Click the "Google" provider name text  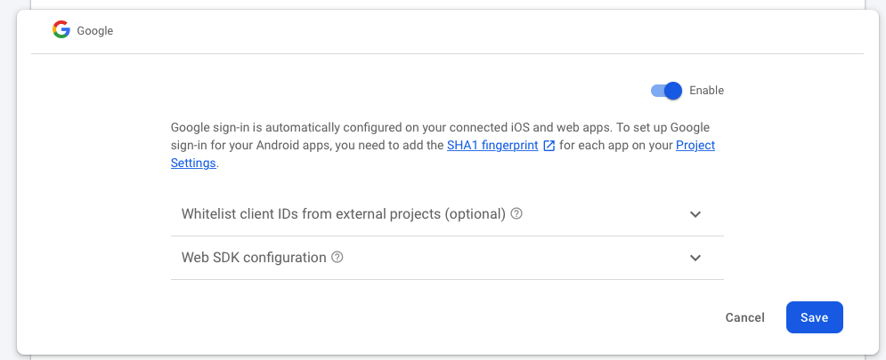point(95,31)
